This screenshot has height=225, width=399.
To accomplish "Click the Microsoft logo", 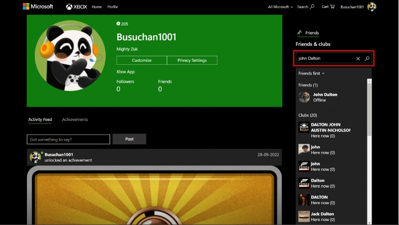I will tap(38, 6).
